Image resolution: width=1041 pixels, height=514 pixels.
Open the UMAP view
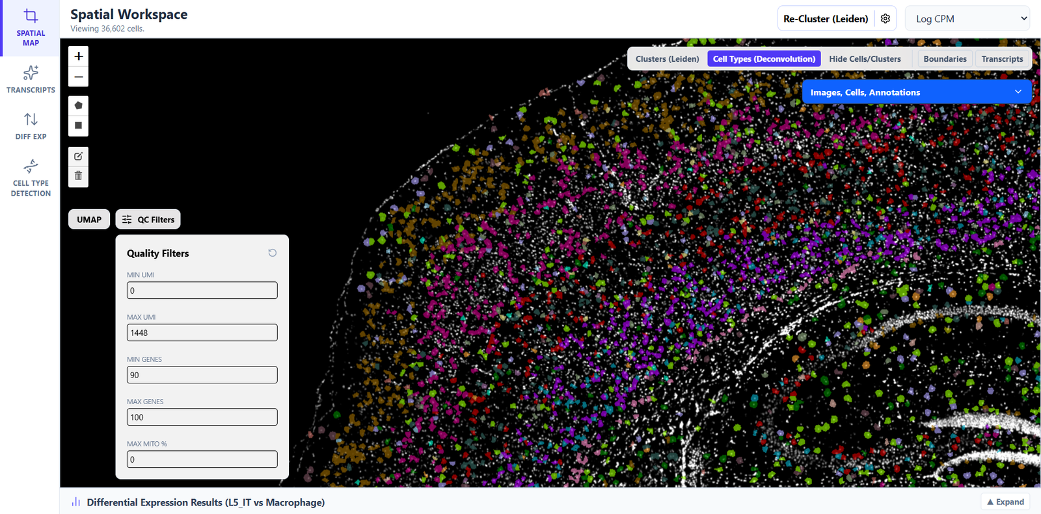tap(89, 220)
